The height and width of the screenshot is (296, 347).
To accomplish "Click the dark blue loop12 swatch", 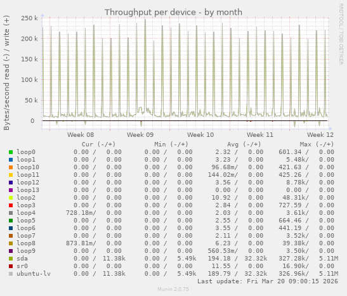I will 11,183.
